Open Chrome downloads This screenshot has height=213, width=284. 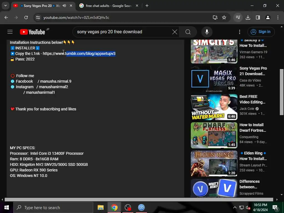coord(248,17)
